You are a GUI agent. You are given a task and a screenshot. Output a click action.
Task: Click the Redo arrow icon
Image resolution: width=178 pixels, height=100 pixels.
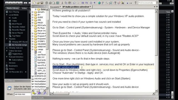tap(78, 3)
